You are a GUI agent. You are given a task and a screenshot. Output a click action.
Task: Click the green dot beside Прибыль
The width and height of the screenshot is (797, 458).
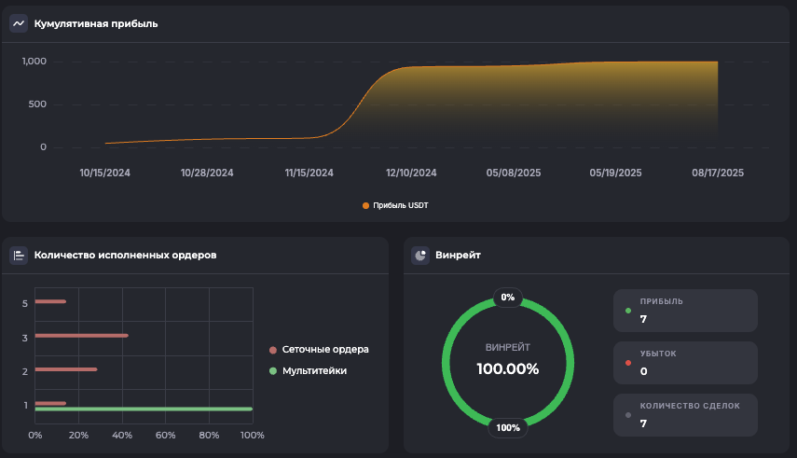tap(628, 311)
